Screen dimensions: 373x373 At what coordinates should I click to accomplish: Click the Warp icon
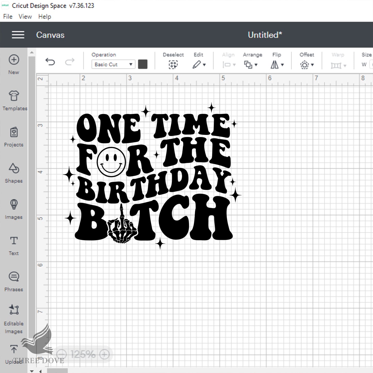pos(336,66)
